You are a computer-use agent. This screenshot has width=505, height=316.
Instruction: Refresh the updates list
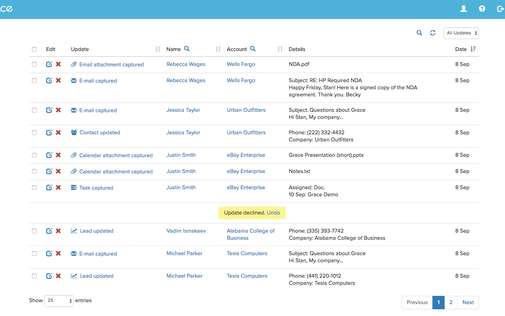(x=433, y=33)
